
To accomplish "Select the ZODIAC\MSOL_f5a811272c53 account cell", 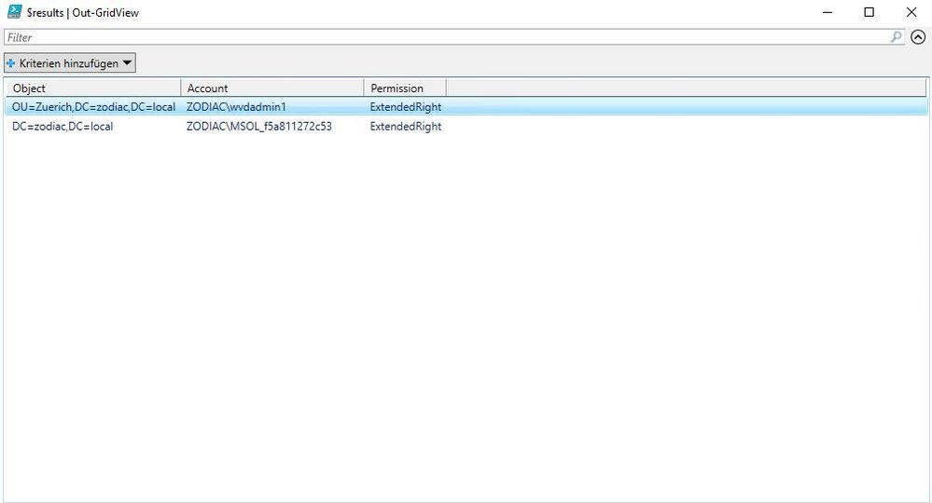I will click(x=259, y=127).
